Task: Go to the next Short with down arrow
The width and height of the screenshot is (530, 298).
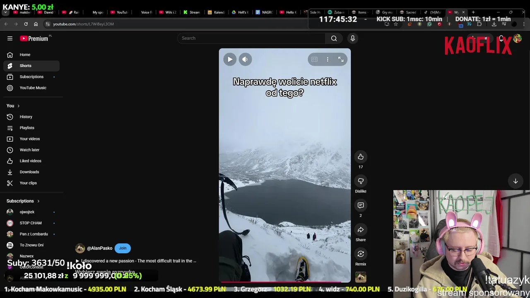Action: (516, 181)
